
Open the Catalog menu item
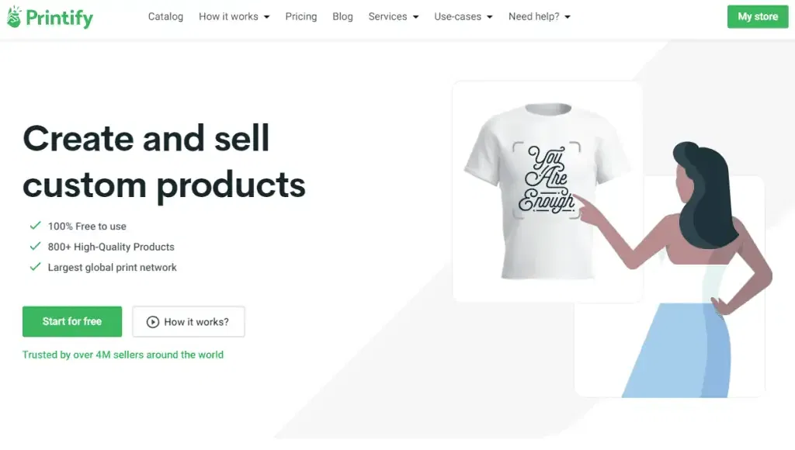165,16
